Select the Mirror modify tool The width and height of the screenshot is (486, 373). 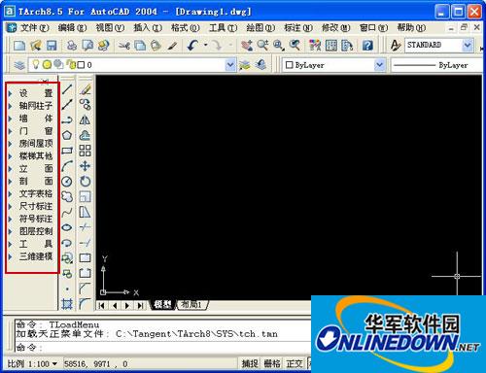pyautogui.click(x=85, y=120)
